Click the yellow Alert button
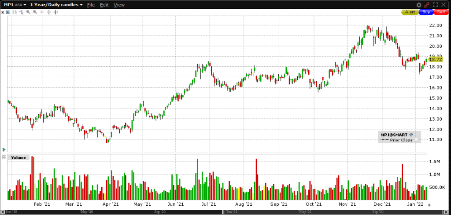The image size is (451, 215). 410,12
